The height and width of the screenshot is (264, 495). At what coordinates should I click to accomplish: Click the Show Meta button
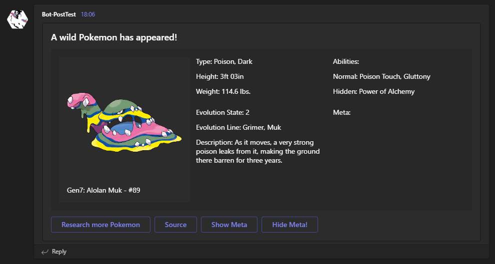(x=229, y=225)
